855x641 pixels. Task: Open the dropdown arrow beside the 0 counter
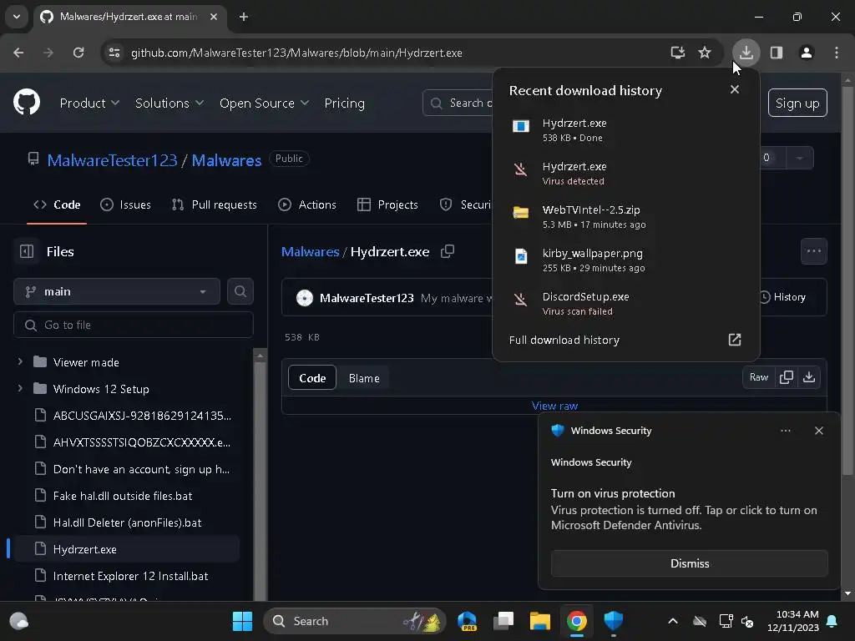tap(800, 158)
